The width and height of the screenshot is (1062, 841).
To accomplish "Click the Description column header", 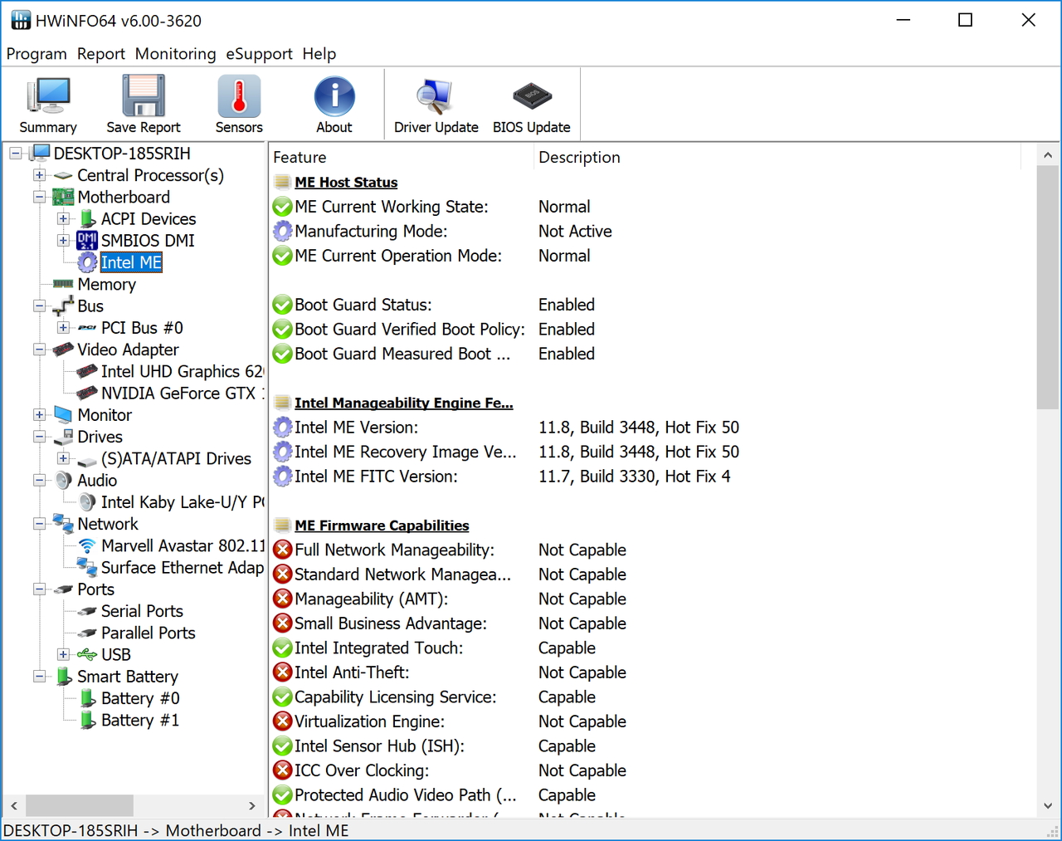I will [x=777, y=157].
